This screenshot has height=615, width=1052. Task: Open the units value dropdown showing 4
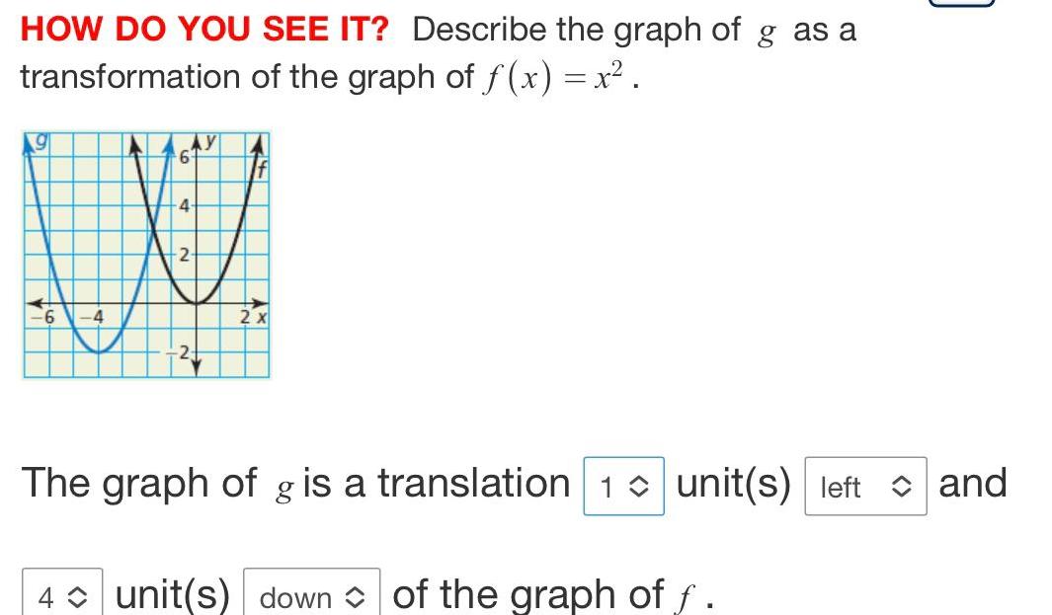(60, 594)
